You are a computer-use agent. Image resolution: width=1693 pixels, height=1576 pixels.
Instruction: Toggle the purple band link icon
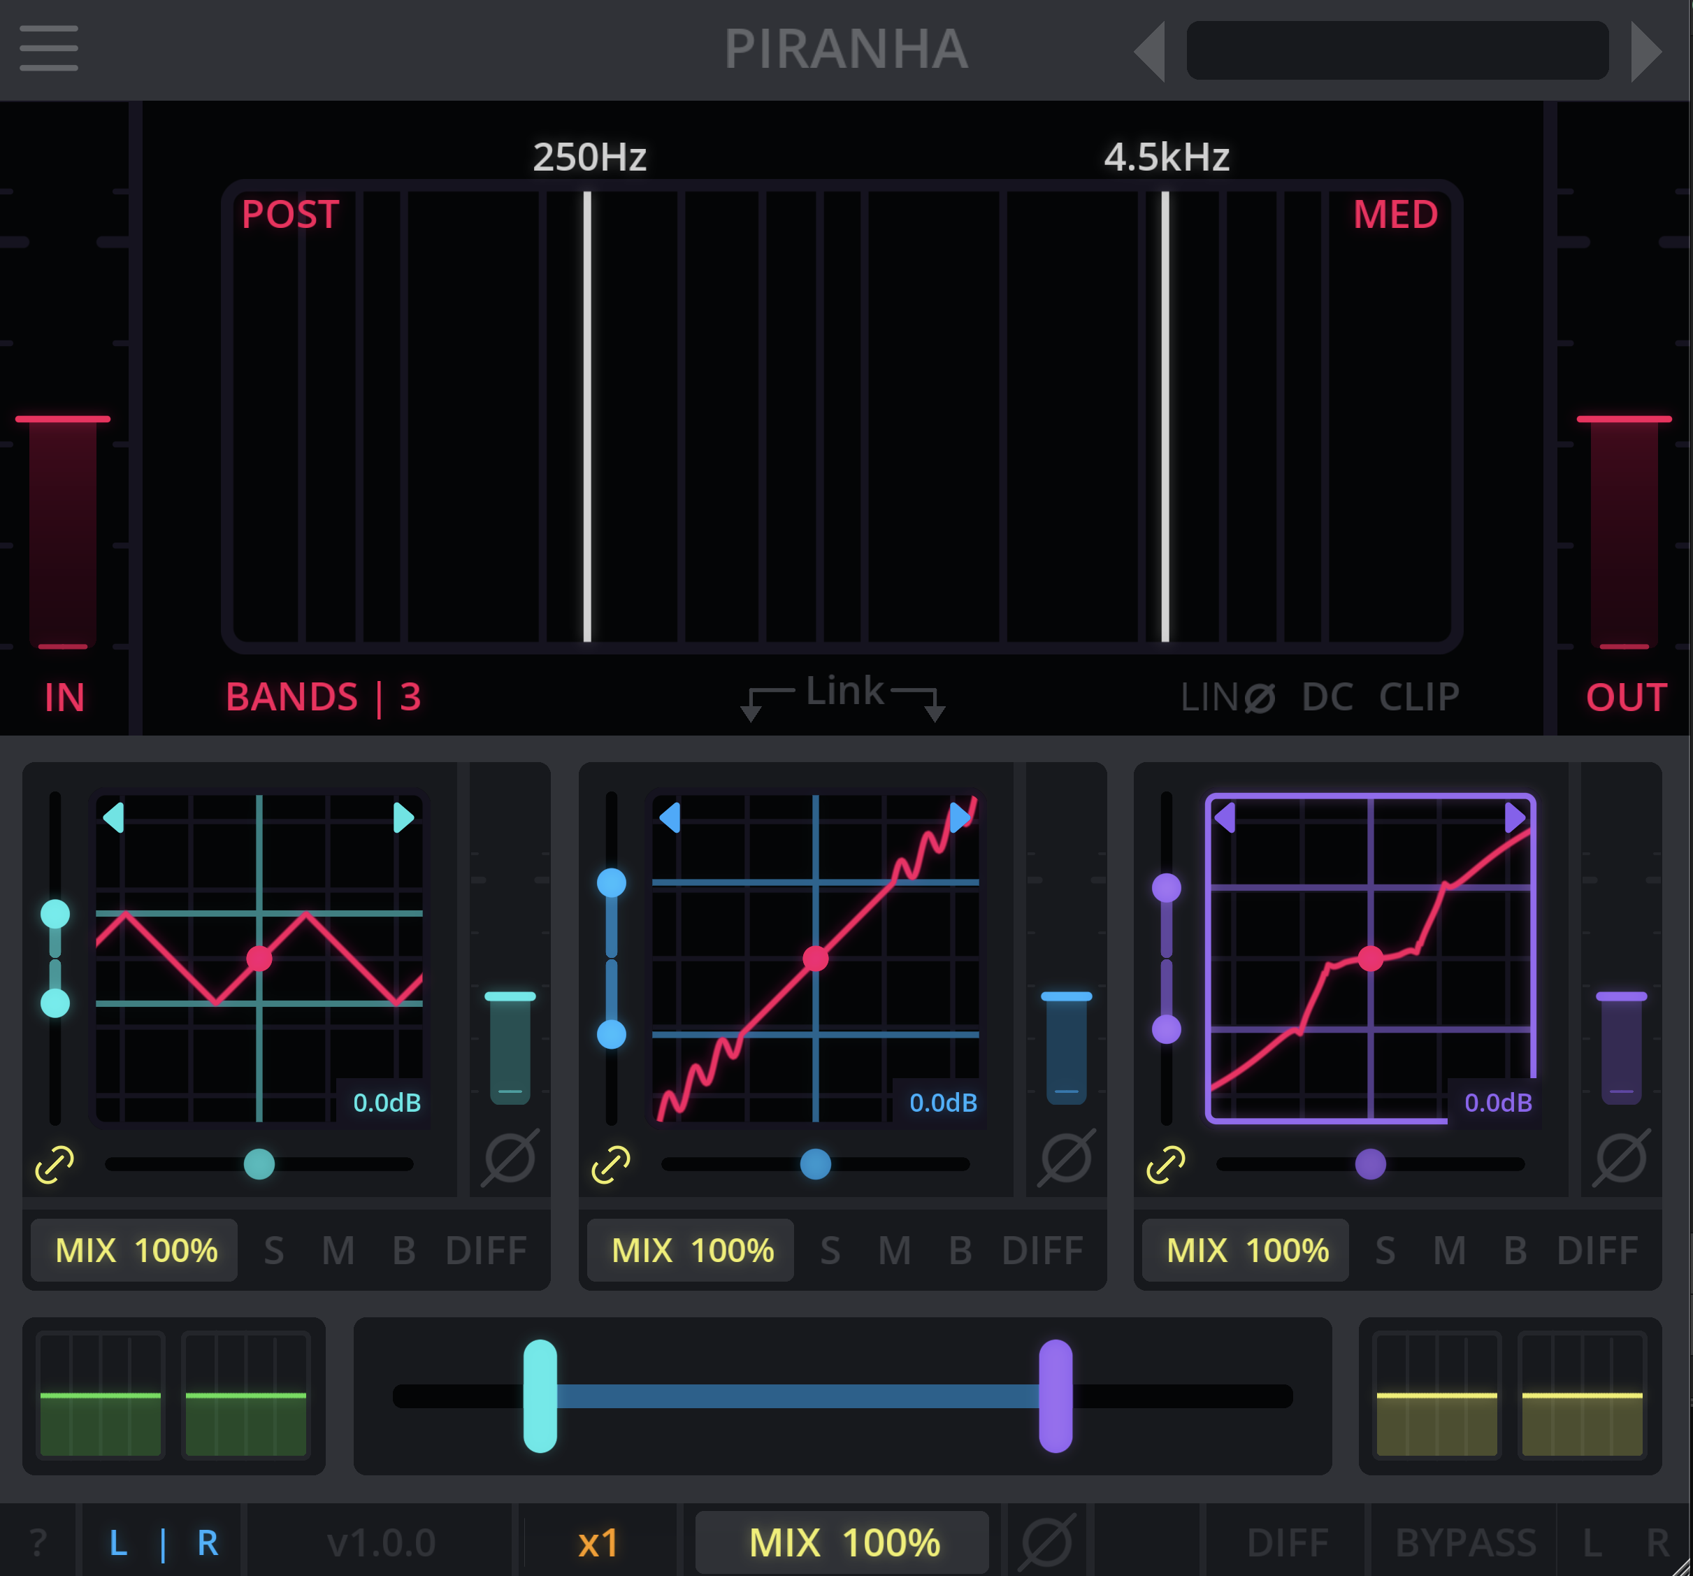1166,1165
